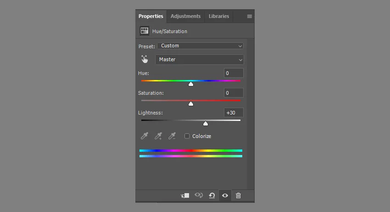This screenshot has height=212, width=390.
Task: Click the Saturation slider handle
Action: 191,104
